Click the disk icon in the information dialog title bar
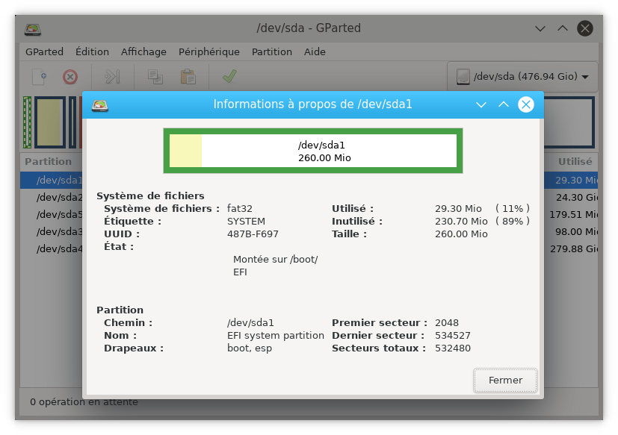Viewport: 618px width, 435px height. pyautogui.click(x=99, y=105)
